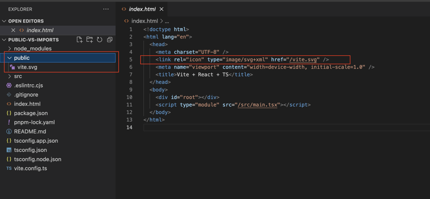Click the .gitignore file icon
The image size is (430, 199).
click(x=9, y=95)
